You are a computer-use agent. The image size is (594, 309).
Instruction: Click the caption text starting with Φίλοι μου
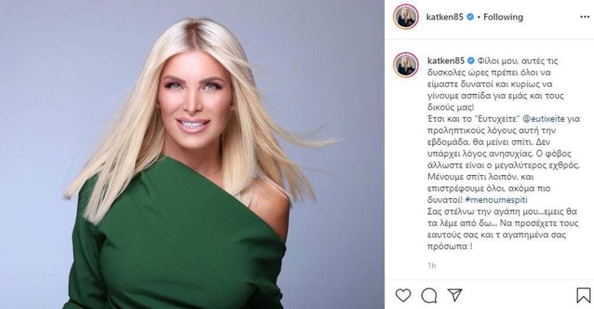(503, 153)
